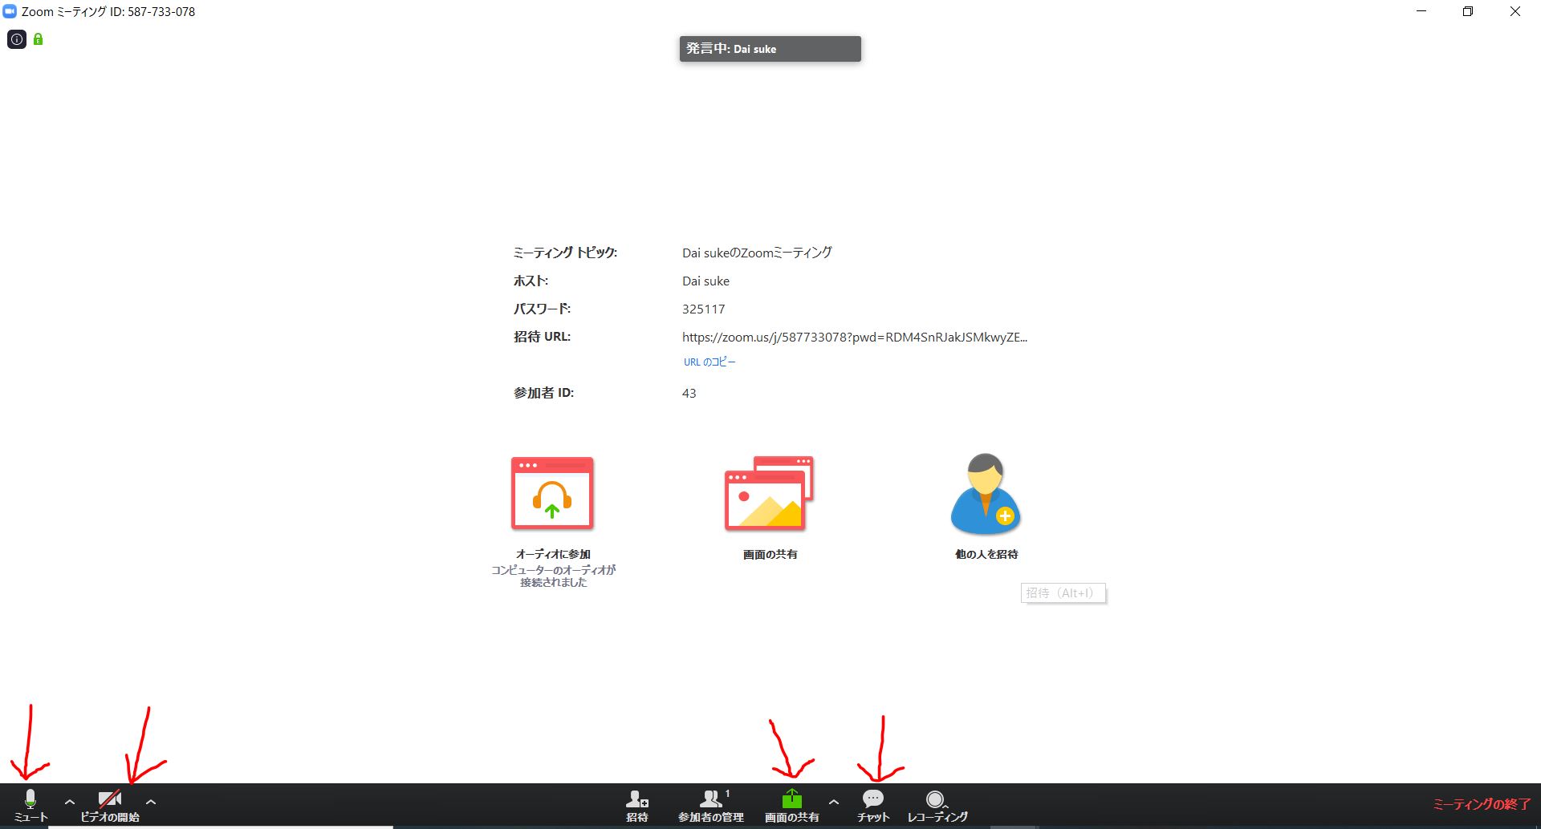
Task: Click participant ID value 43
Action: [x=689, y=393]
